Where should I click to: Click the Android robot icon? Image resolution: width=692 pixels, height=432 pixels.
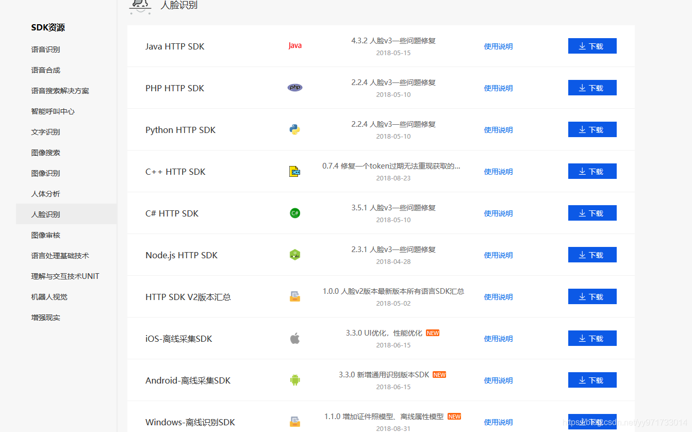pos(294,380)
